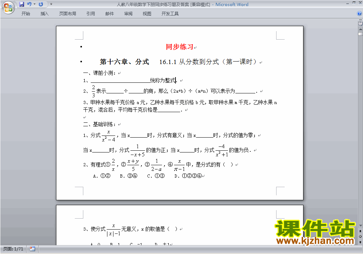
Task: Go to next page double-arrow button
Action: (x=361, y=242)
